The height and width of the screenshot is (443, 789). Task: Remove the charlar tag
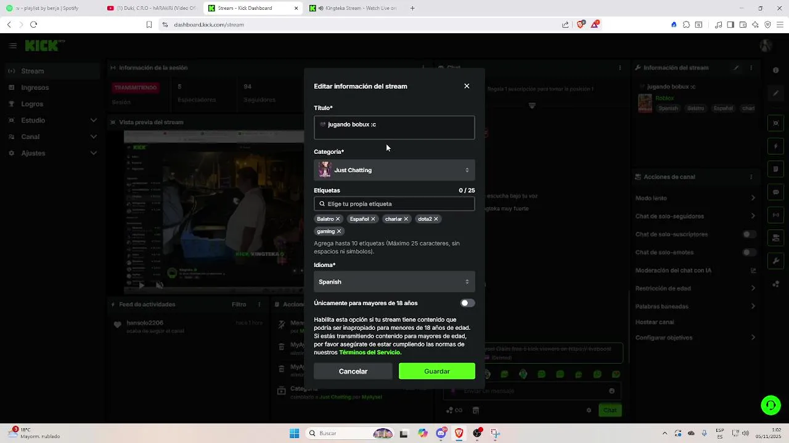click(406, 219)
